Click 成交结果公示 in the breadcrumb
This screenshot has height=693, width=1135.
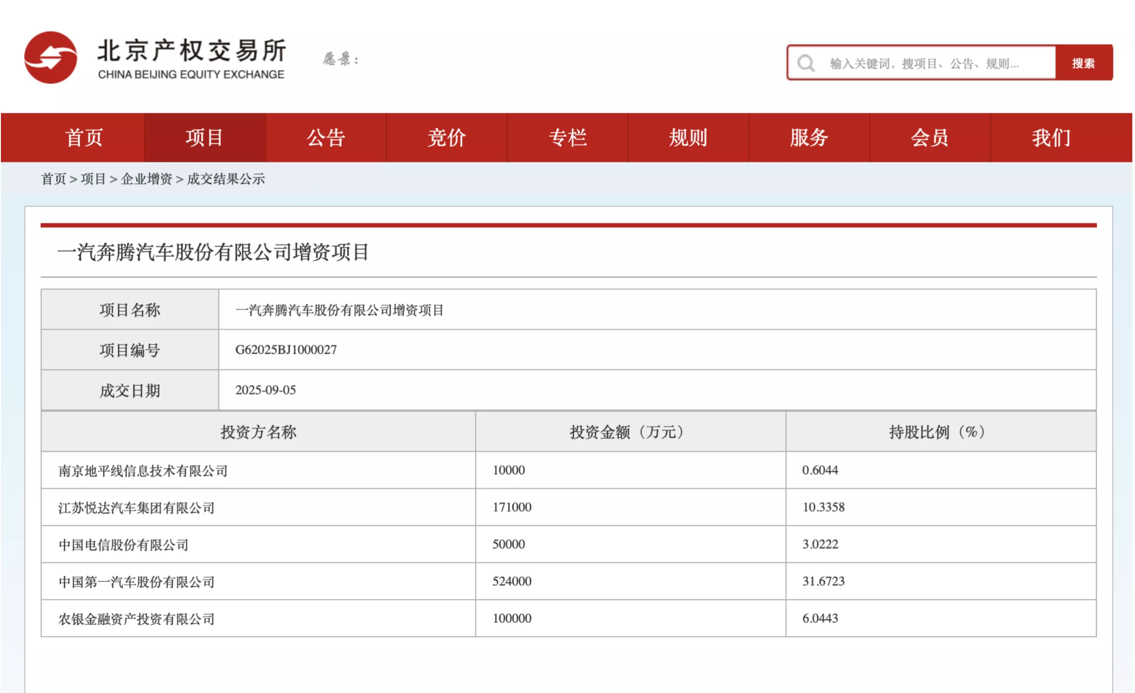pyautogui.click(x=226, y=179)
